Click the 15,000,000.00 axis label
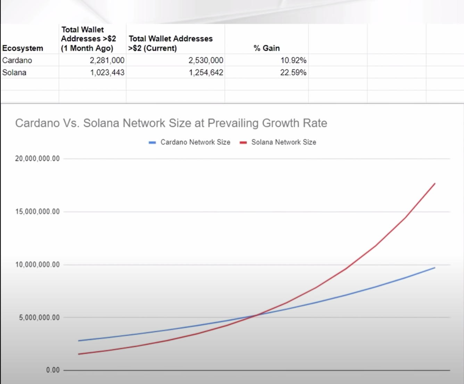464x384 pixels. [x=37, y=211]
